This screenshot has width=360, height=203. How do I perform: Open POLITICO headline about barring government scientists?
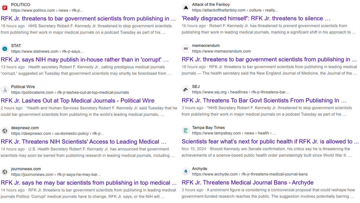point(89,19)
